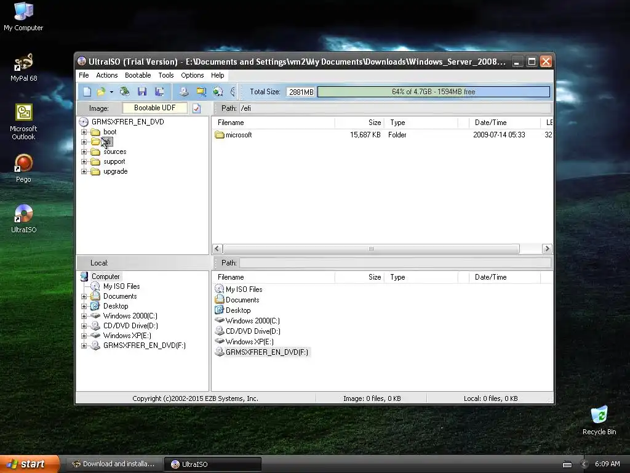This screenshot has height=473, width=630.
Task: Sort image list by Size column header
Action: [x=359, y=123]
